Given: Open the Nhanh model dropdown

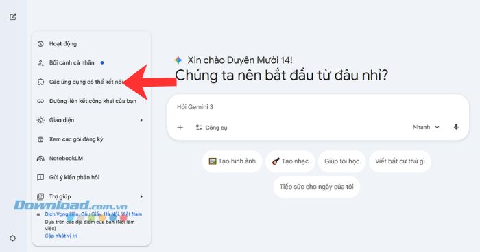Looking at the screenshot, I should (x=426, y=127).
